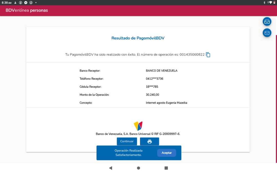
Task: Click the cédula value 18***785
Action: pos(152,87)
